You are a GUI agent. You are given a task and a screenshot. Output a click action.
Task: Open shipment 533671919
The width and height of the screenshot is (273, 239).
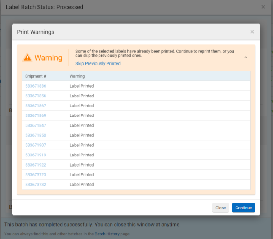[x=36, y=155]
